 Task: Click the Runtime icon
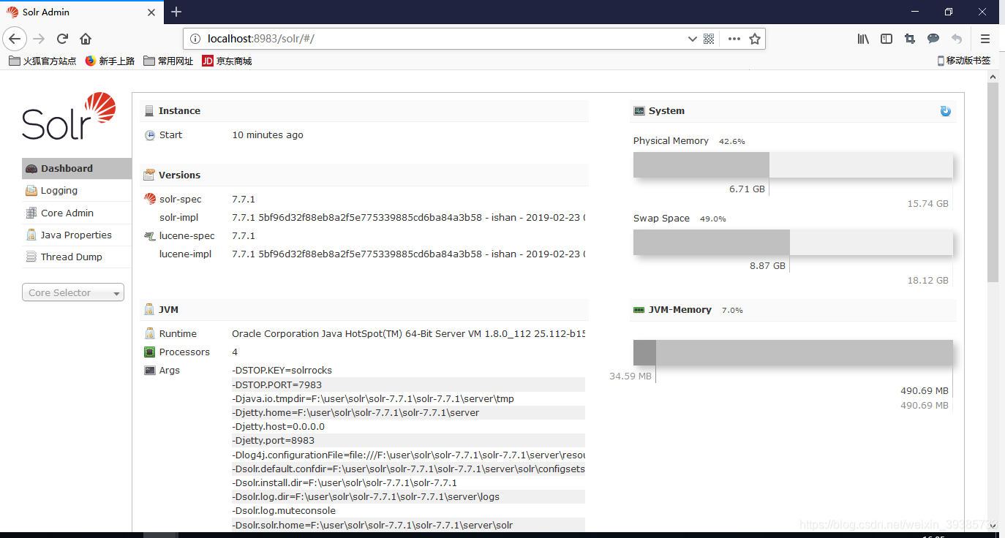coord(150,334)
